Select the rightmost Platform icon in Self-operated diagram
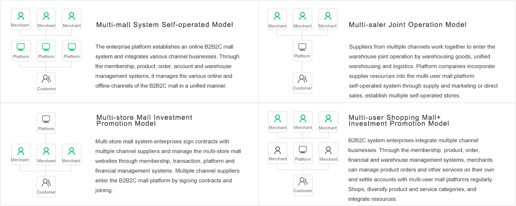The width and height of the screenshot is (516, 206). [71, 51]
